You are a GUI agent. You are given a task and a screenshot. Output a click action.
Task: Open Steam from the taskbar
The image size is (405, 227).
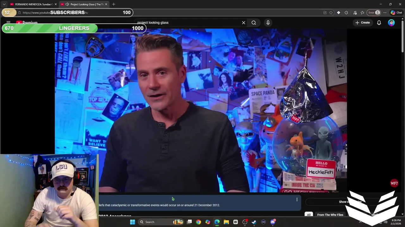point(254,222)
